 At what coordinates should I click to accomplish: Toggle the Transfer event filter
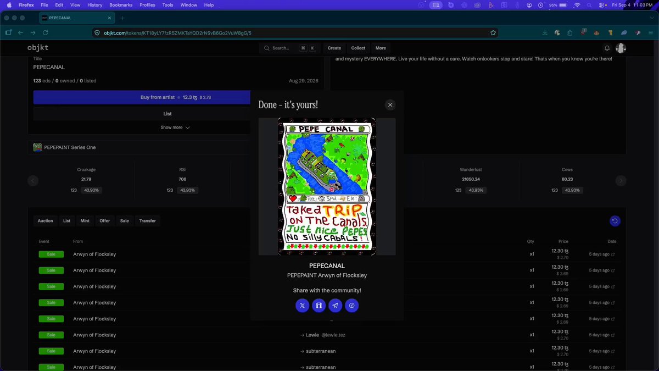tap(147, 221)
